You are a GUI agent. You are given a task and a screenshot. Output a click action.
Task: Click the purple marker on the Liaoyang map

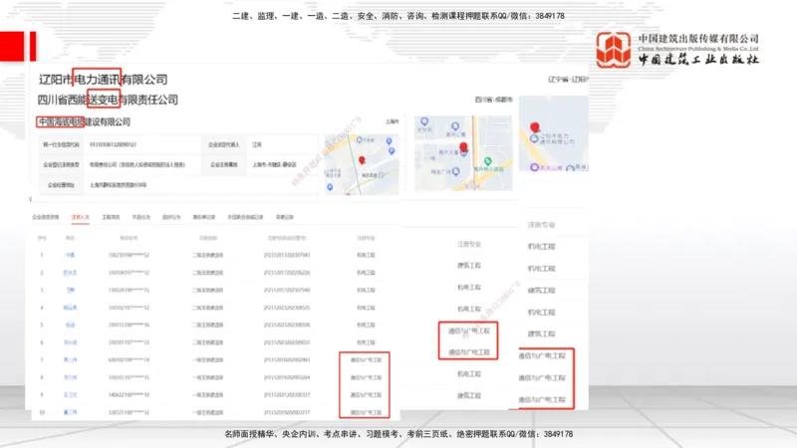click(534, 167)
